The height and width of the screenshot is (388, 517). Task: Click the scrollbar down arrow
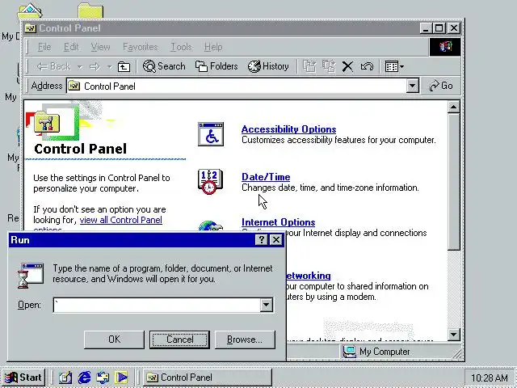[x=454, y=335]
